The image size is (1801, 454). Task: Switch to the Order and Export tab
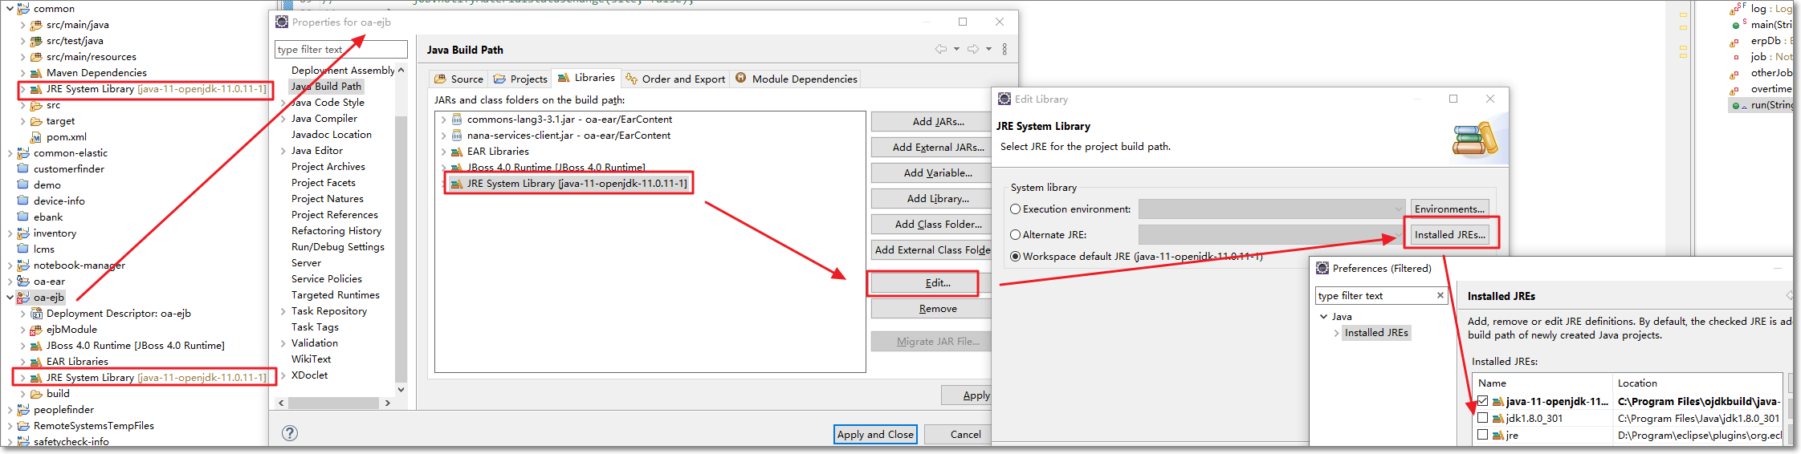coord(675,79)
